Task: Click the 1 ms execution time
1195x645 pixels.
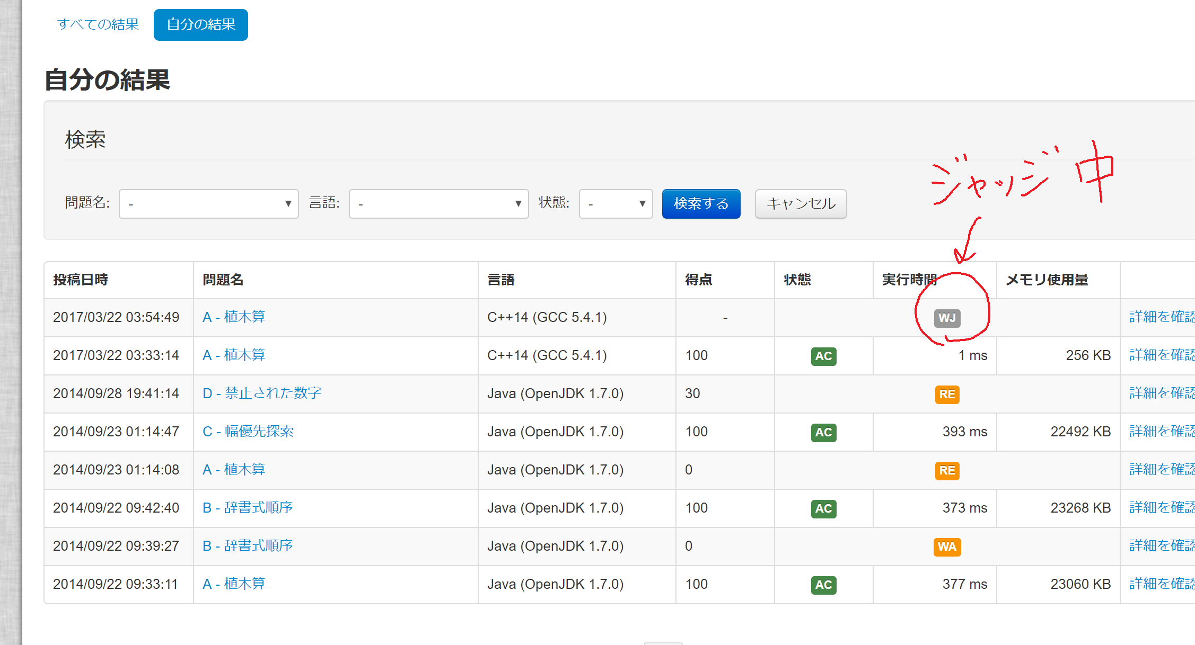Action: (x=973, y=355)
